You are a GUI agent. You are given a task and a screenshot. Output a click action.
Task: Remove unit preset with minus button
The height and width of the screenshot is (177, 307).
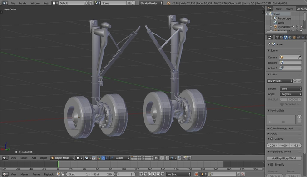coord(299,81)
